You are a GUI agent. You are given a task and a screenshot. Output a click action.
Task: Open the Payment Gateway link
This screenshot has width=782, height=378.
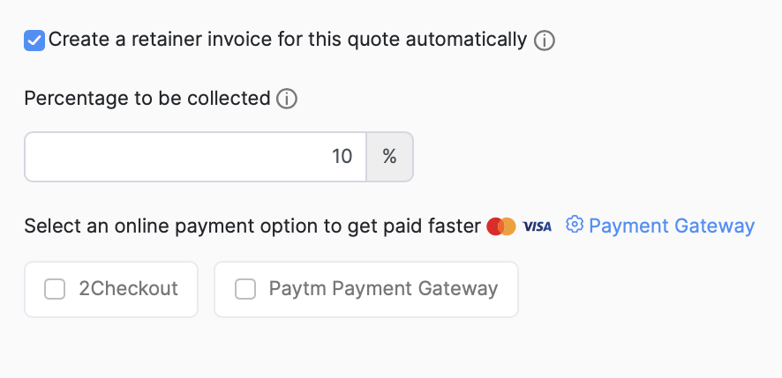click(671, 226)
